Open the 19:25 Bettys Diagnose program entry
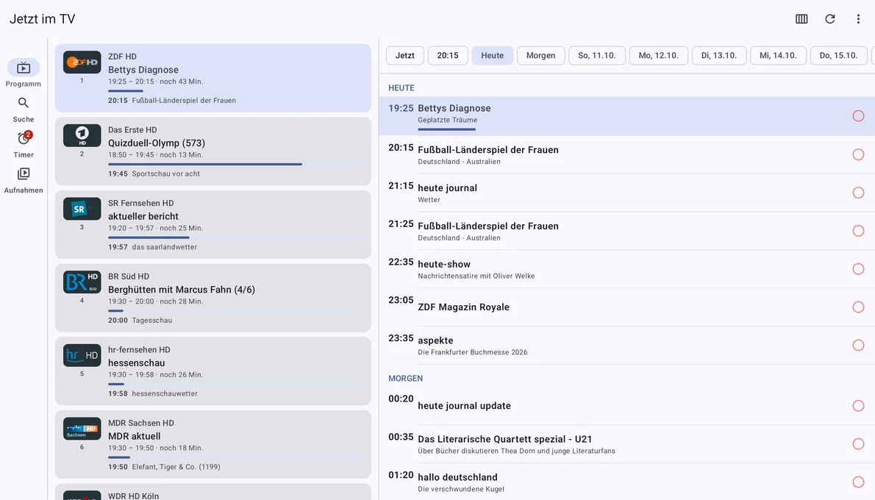The width and height of the screenshot is (875, 500). [626, 116]
